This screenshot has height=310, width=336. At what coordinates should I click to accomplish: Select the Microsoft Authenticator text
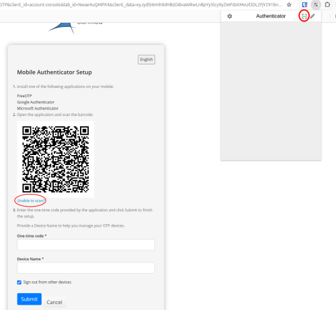[38, 108]
